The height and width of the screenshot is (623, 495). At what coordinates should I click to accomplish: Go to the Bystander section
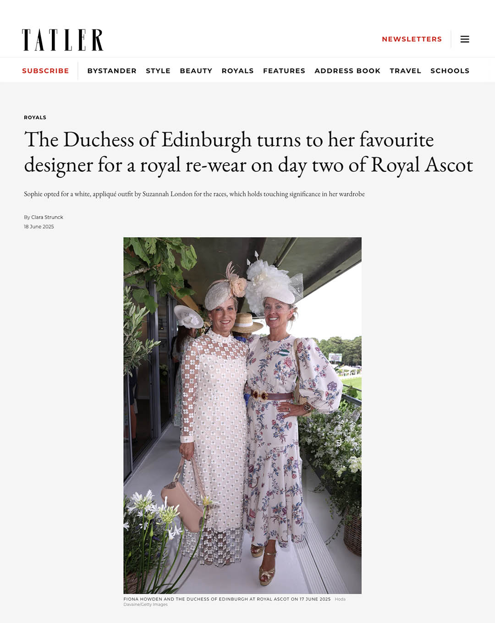click(x=112, y=71)
